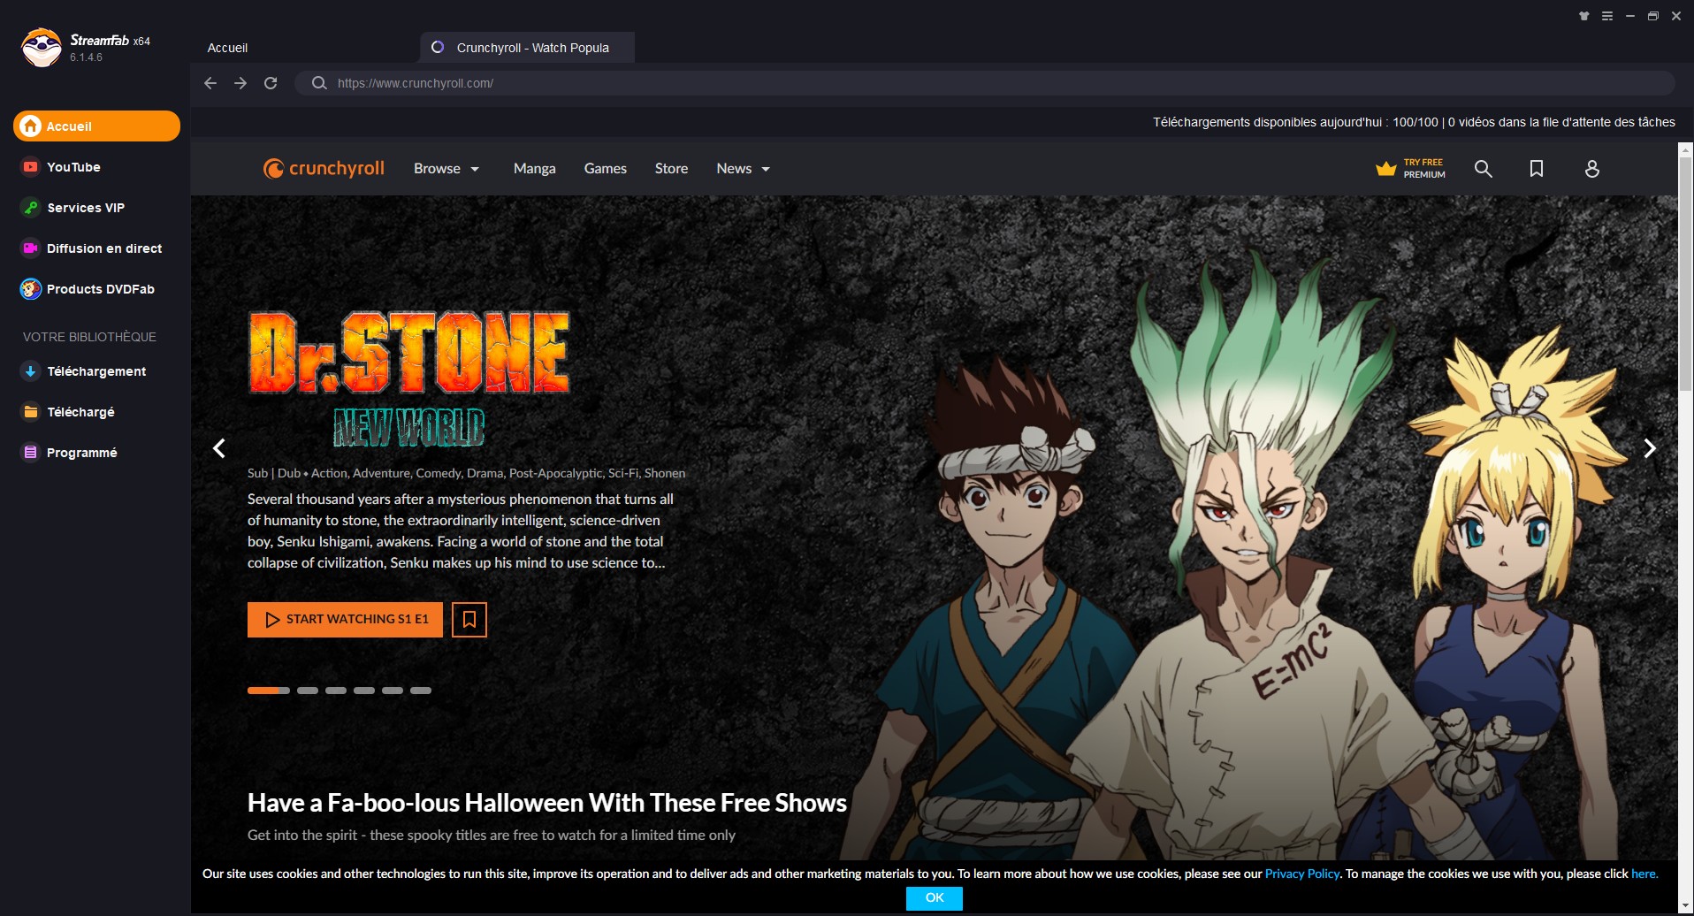The height and width of the screenshot is (916, 1694).
Task: Click the live broadcast camera icon
Action: pos(31,248)
